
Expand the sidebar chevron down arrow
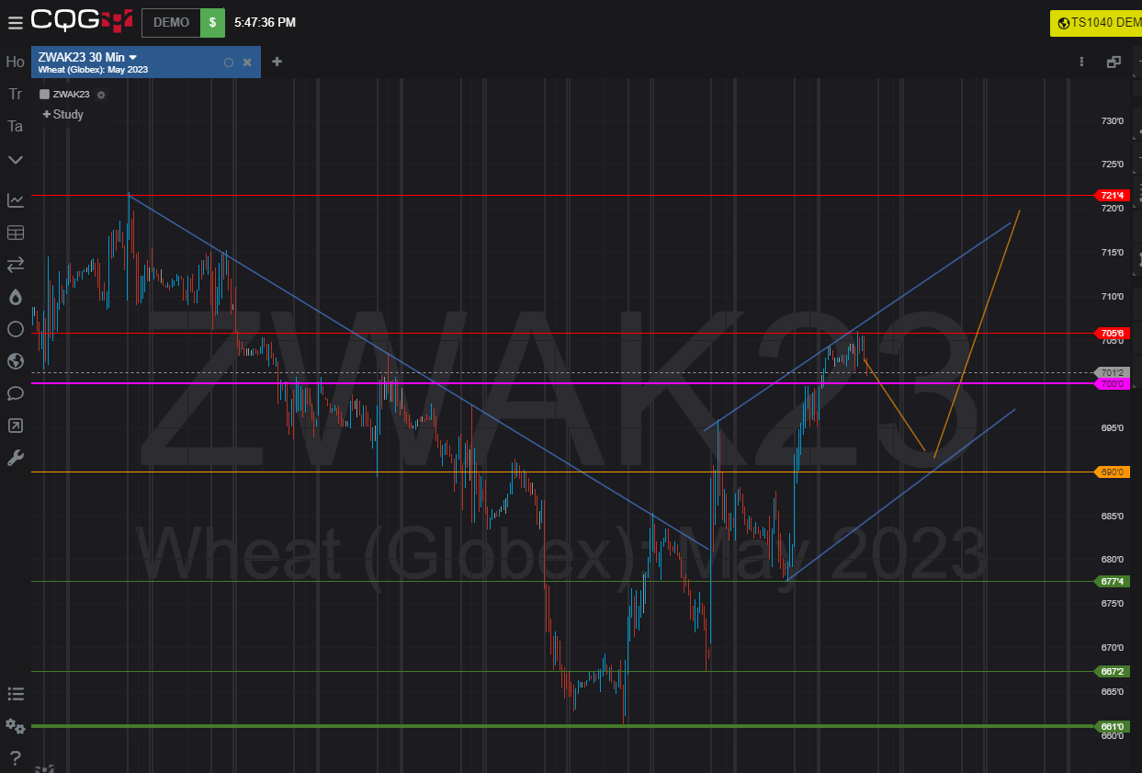(x=16, y=160)
